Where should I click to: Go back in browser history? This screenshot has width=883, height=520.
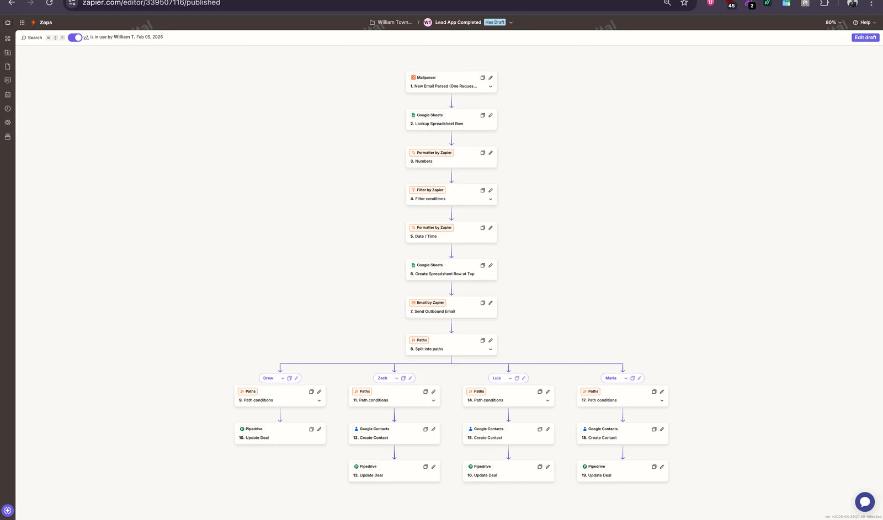point(12,3)
